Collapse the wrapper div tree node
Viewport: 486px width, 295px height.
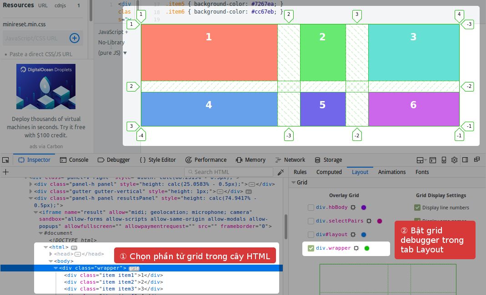click(x=56, y=268)
